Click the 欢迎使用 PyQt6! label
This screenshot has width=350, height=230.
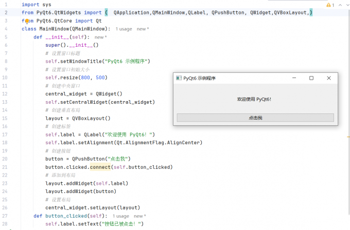(254, 99)
